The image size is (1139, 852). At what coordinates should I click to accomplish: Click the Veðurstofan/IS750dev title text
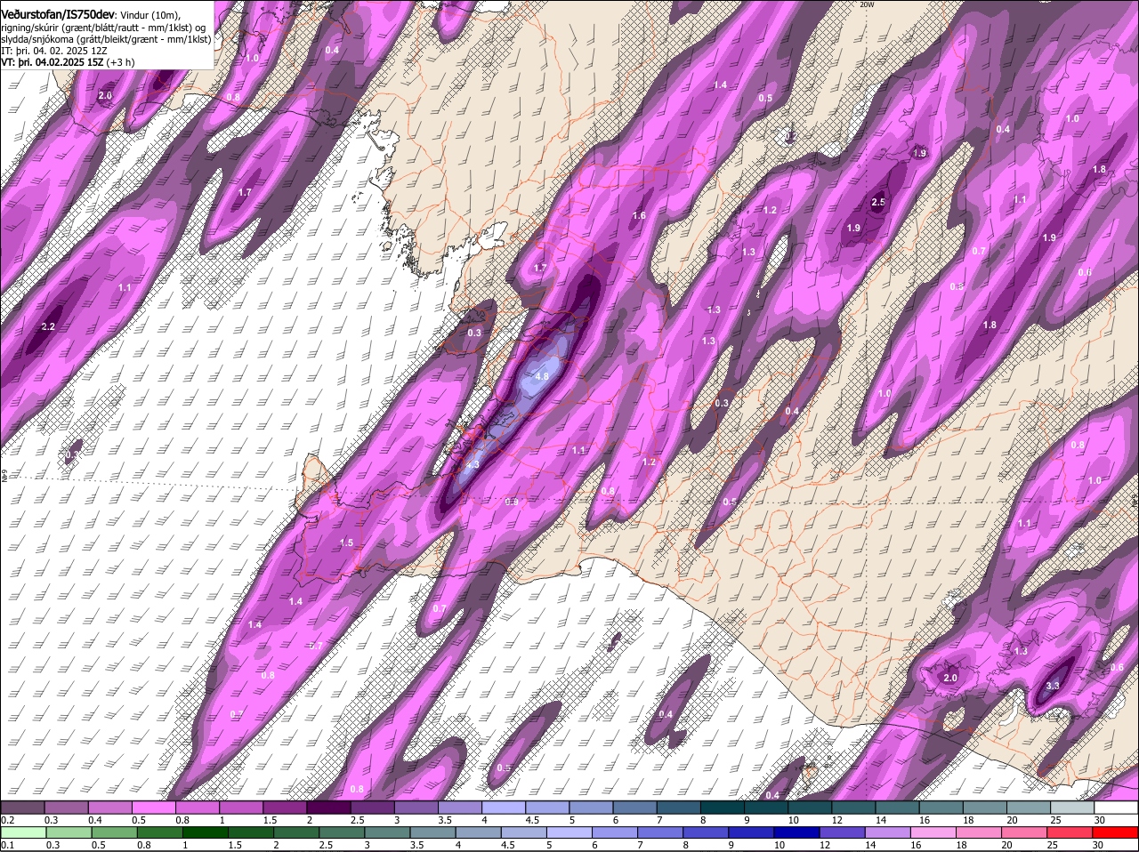click(x=58, y=14)
